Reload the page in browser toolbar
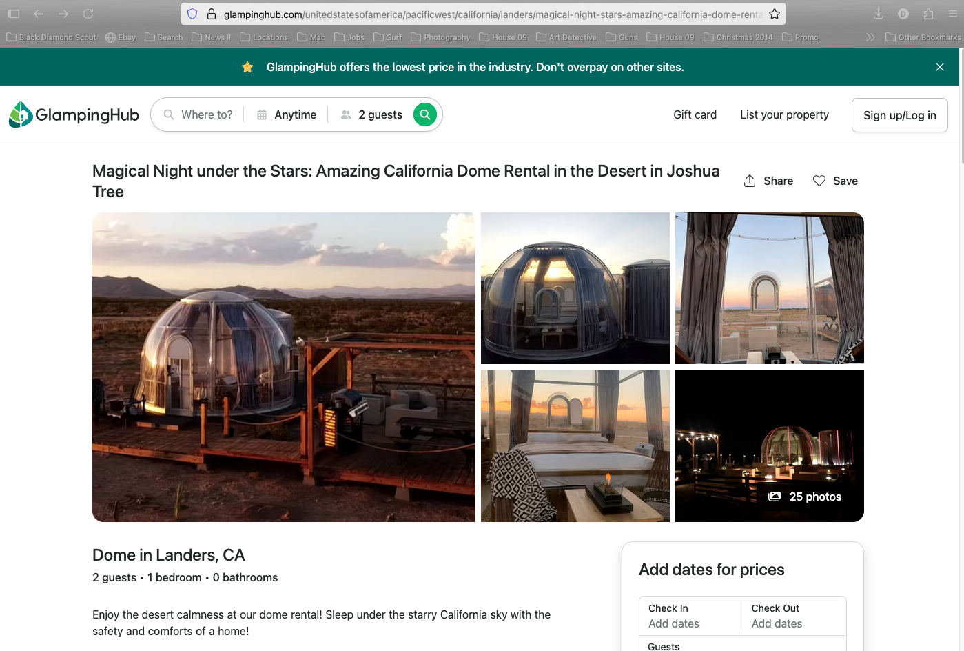Screen dimensions: 964x651 point(88,14)
